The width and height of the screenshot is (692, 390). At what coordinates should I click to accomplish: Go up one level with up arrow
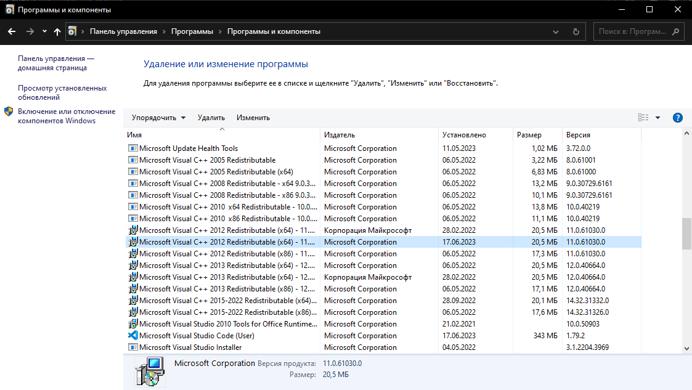57,31
